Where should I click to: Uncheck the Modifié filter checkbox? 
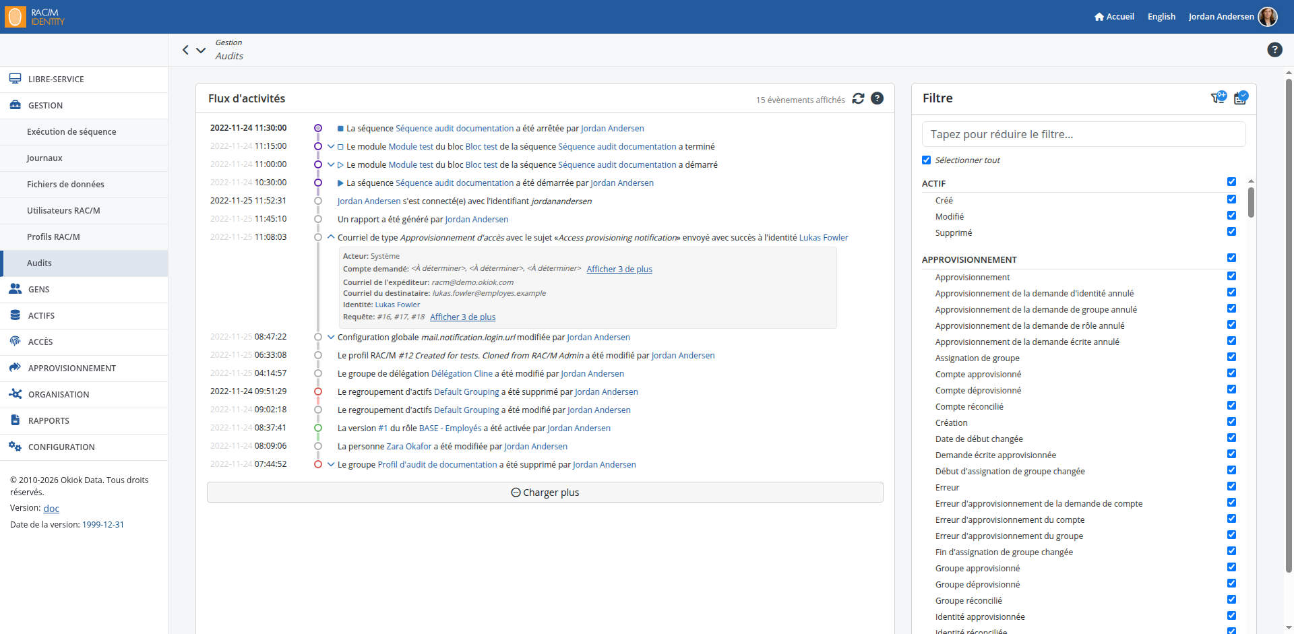(x=1231, y=216)
